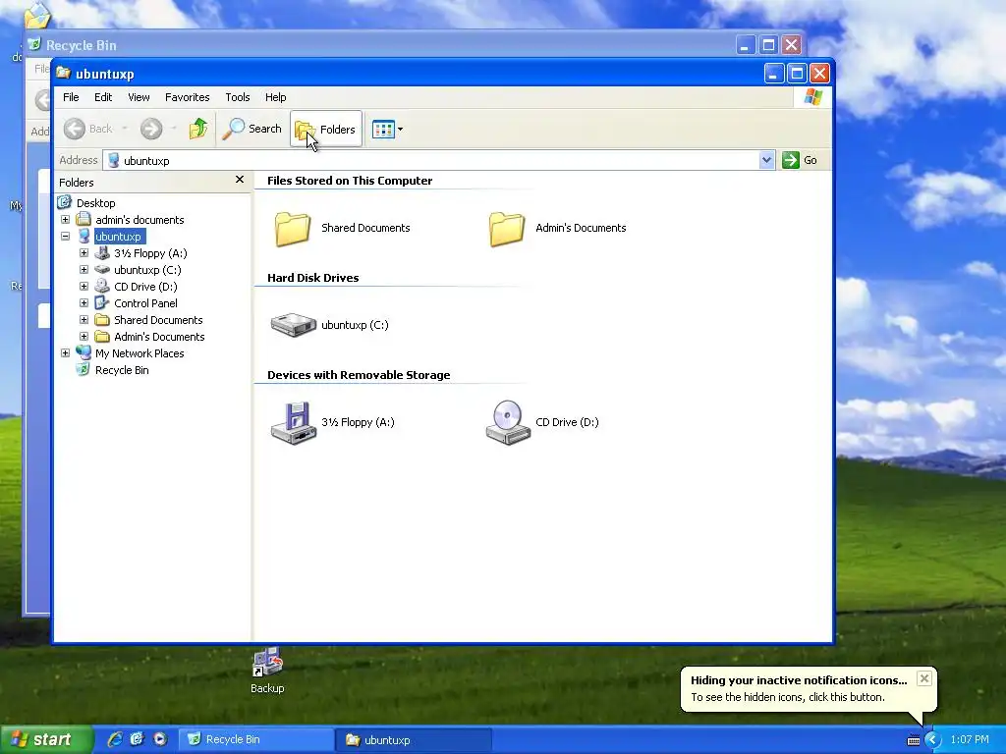Click the Go button
Screen dimensions: 1006x754
(x=800, y=160)
